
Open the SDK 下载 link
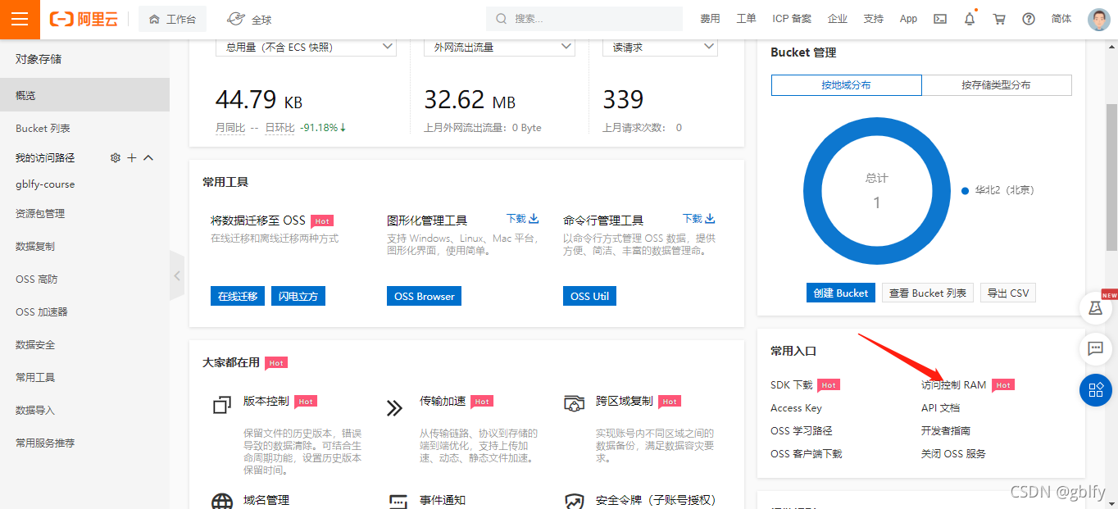pyautogui.click(x=791, y=384)
